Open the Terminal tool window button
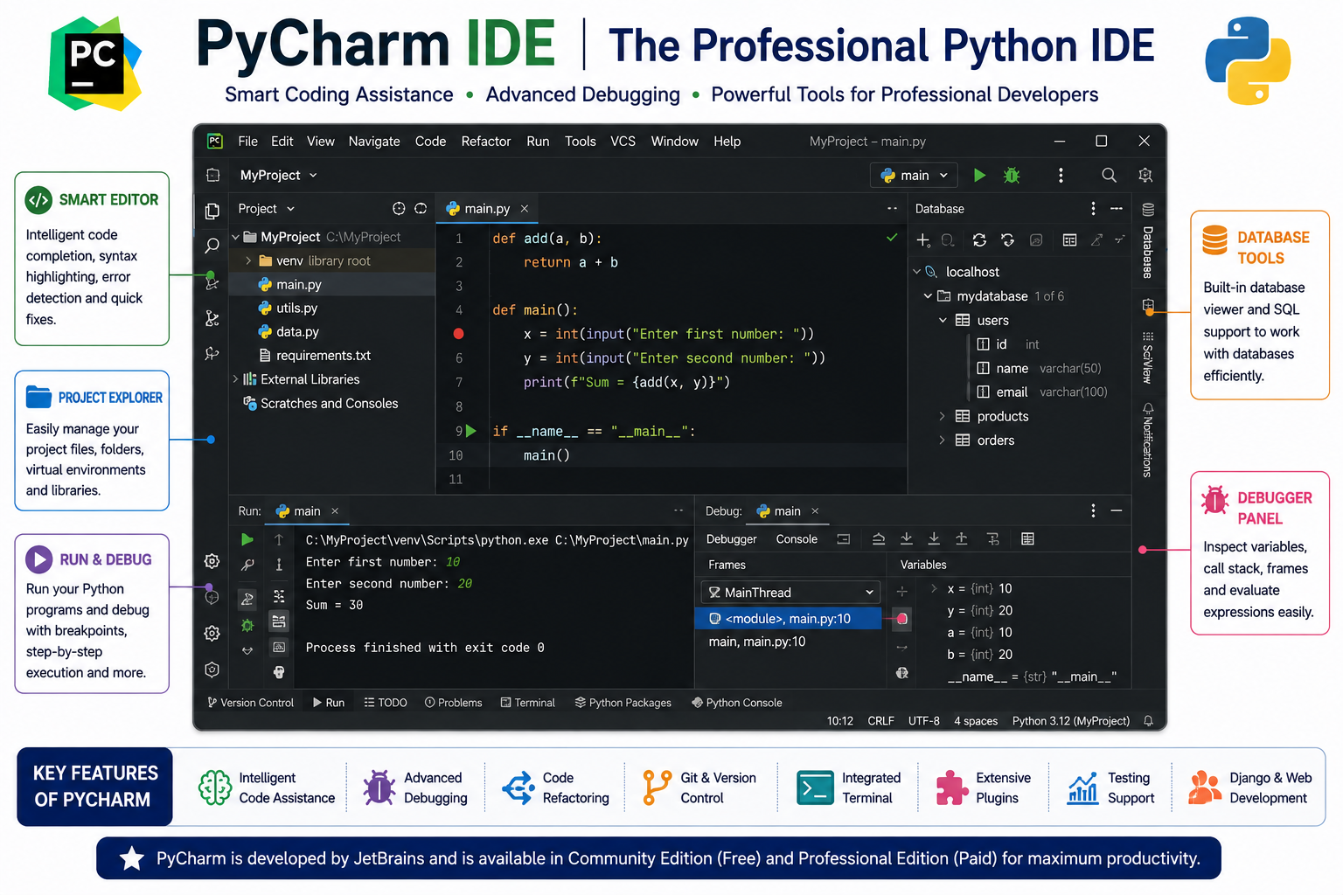Viewport: 1343px width, 895px height. click(528, 703)
